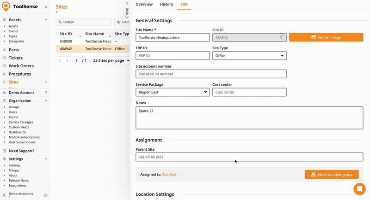Switch to the Overview tab
Viewport: 370px width, 200px height.
point(144,5)
